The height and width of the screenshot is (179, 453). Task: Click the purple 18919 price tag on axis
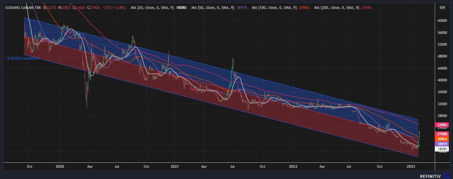(x=442, y=144)
